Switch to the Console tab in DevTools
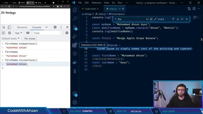The width and height of the screenshot is (203, 114). pos(36,27)
